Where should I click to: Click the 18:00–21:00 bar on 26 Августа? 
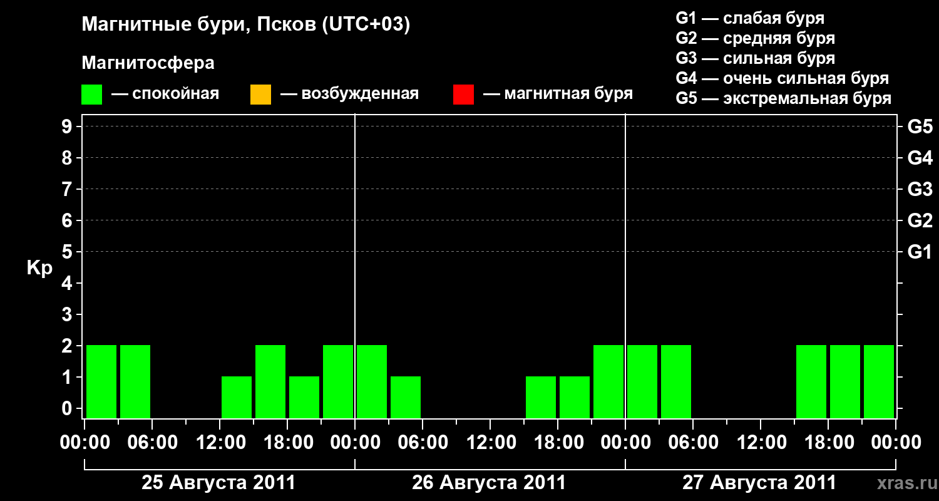click(x=575, y=397)
